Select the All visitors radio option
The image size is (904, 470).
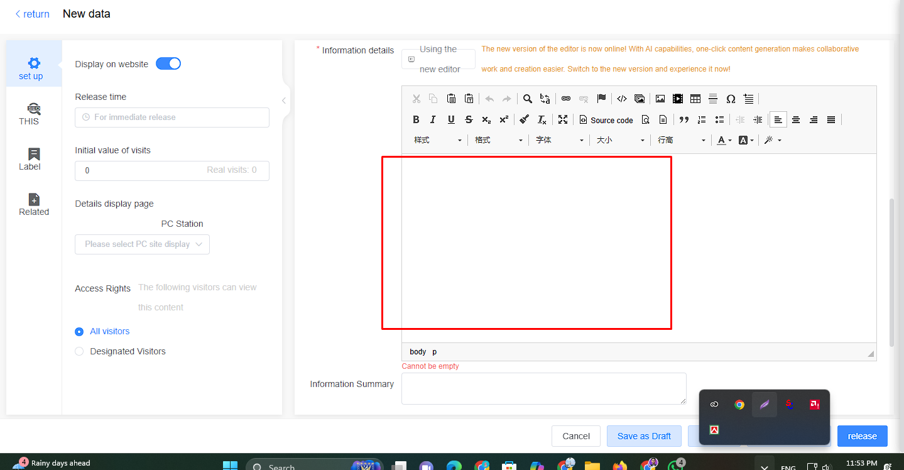coord(79,331)
